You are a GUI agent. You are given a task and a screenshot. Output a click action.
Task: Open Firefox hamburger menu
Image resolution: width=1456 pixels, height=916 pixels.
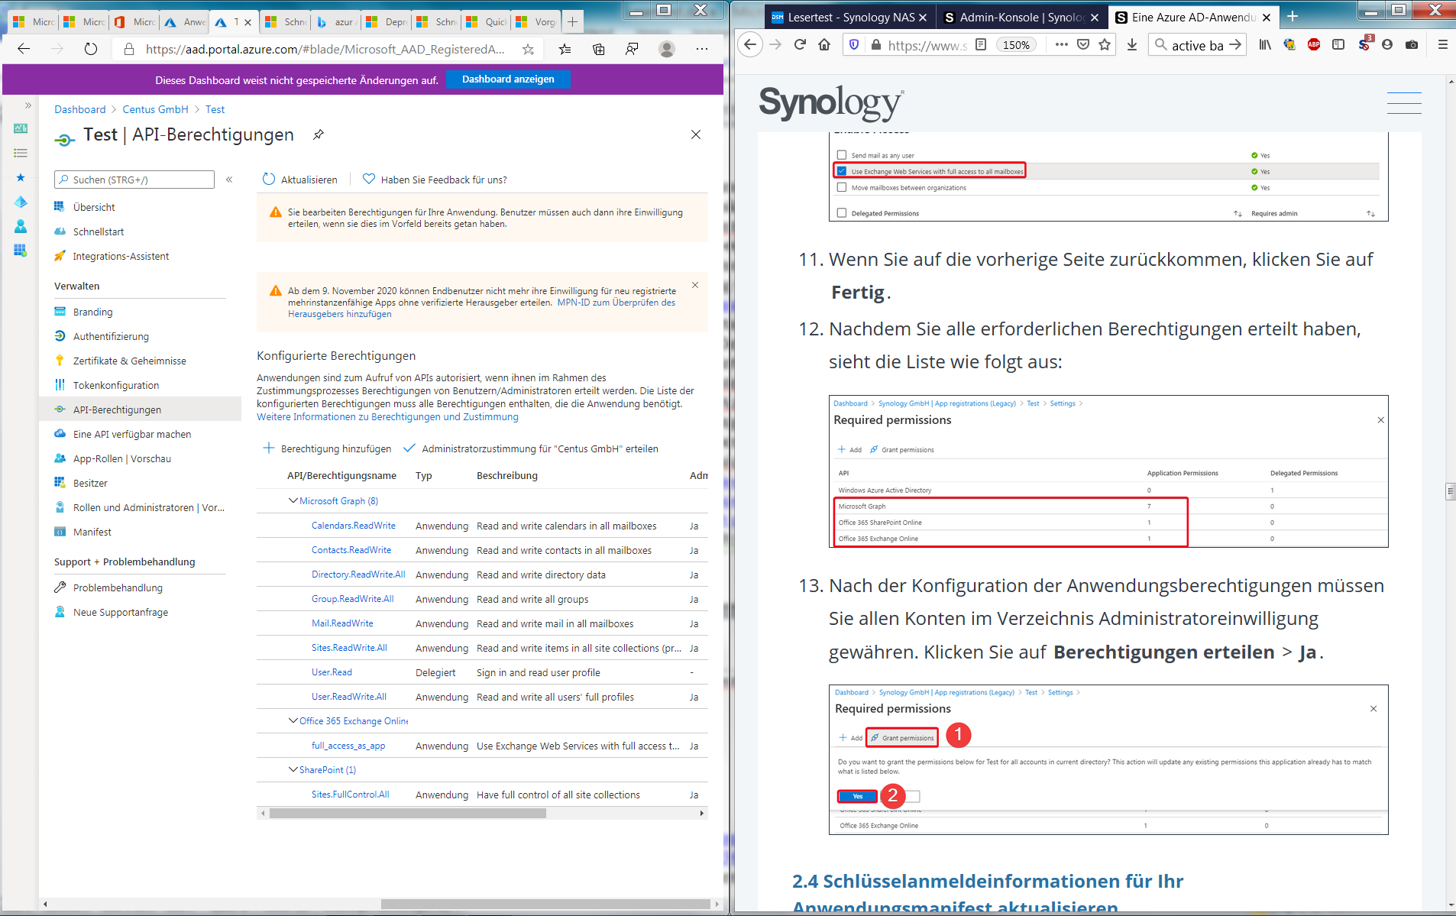(1443, 44)
